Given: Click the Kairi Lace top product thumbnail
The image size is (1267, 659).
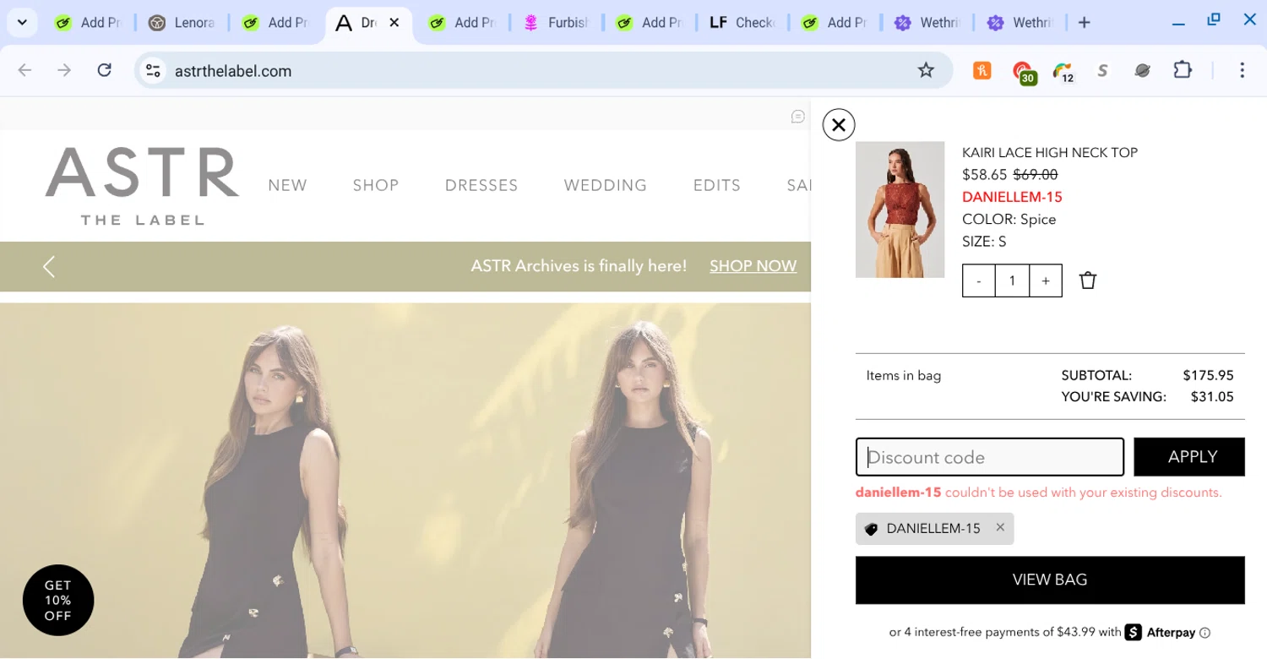Looking at the screenshot, I should pos(900,210).
